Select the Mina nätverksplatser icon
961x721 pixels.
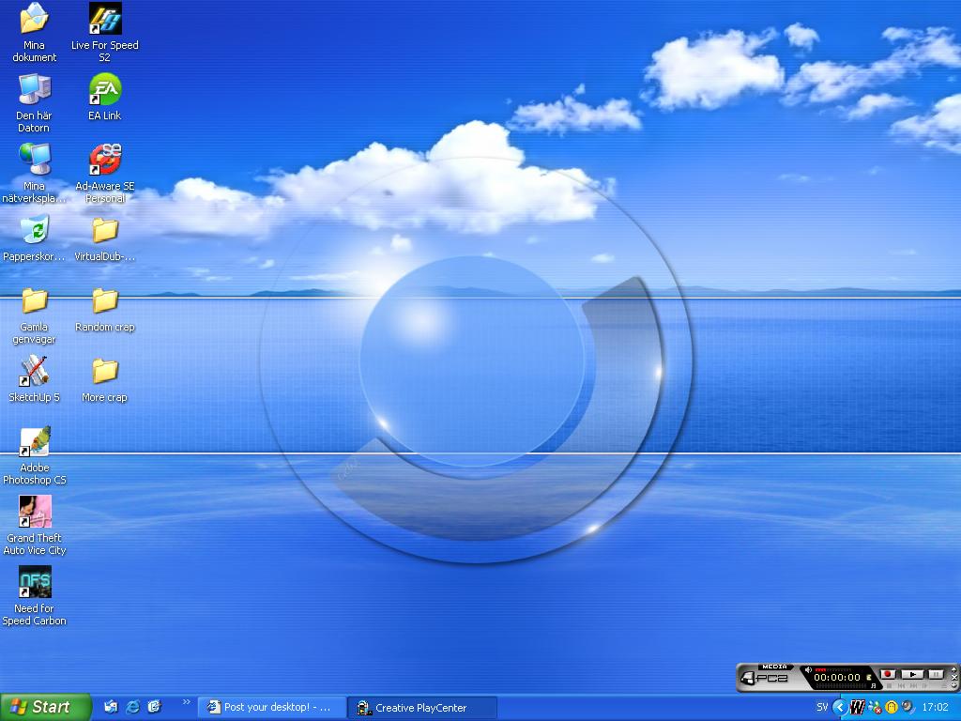click(x=35, y=173)
